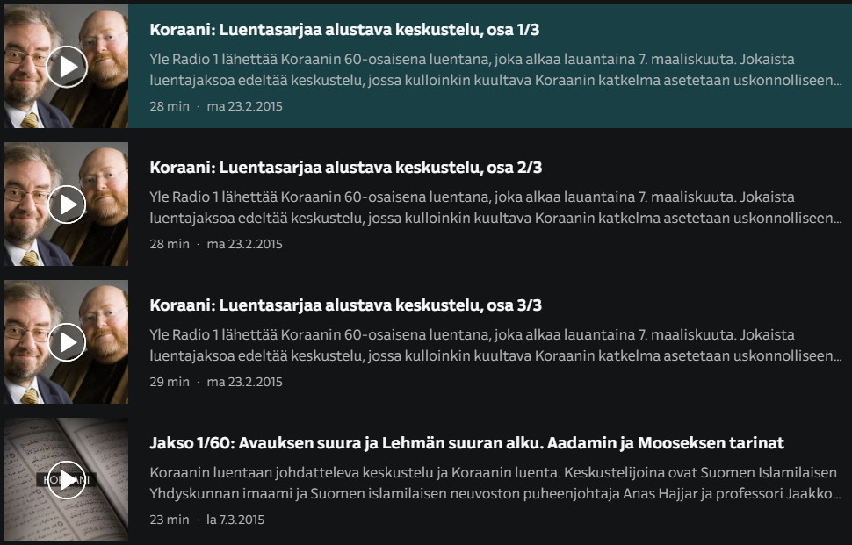Click '28 min' duration of osa 2/3
Image resolution: width=852 pixels, height=545 pixels.
coord(170,245)
